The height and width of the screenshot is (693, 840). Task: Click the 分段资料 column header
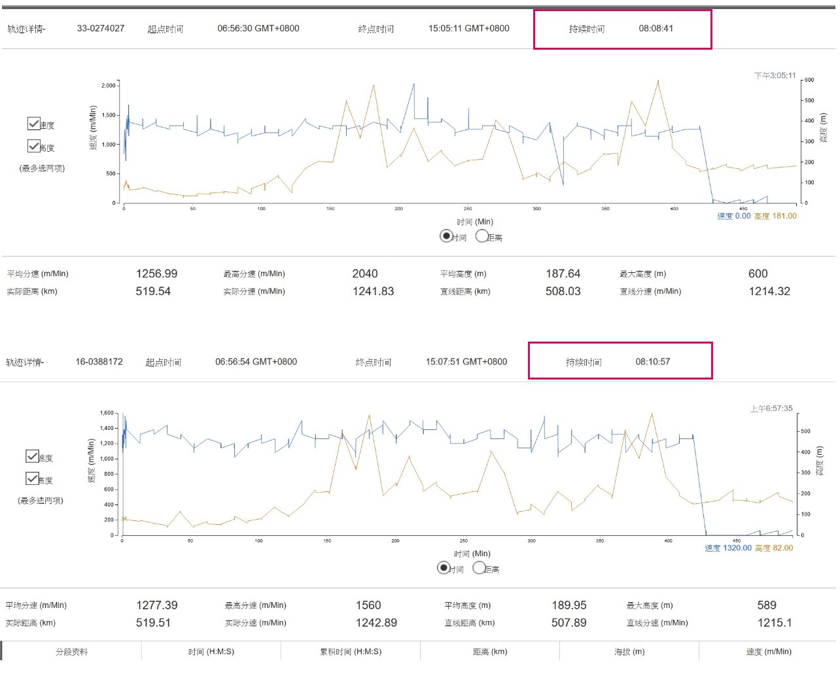(71, 652)
